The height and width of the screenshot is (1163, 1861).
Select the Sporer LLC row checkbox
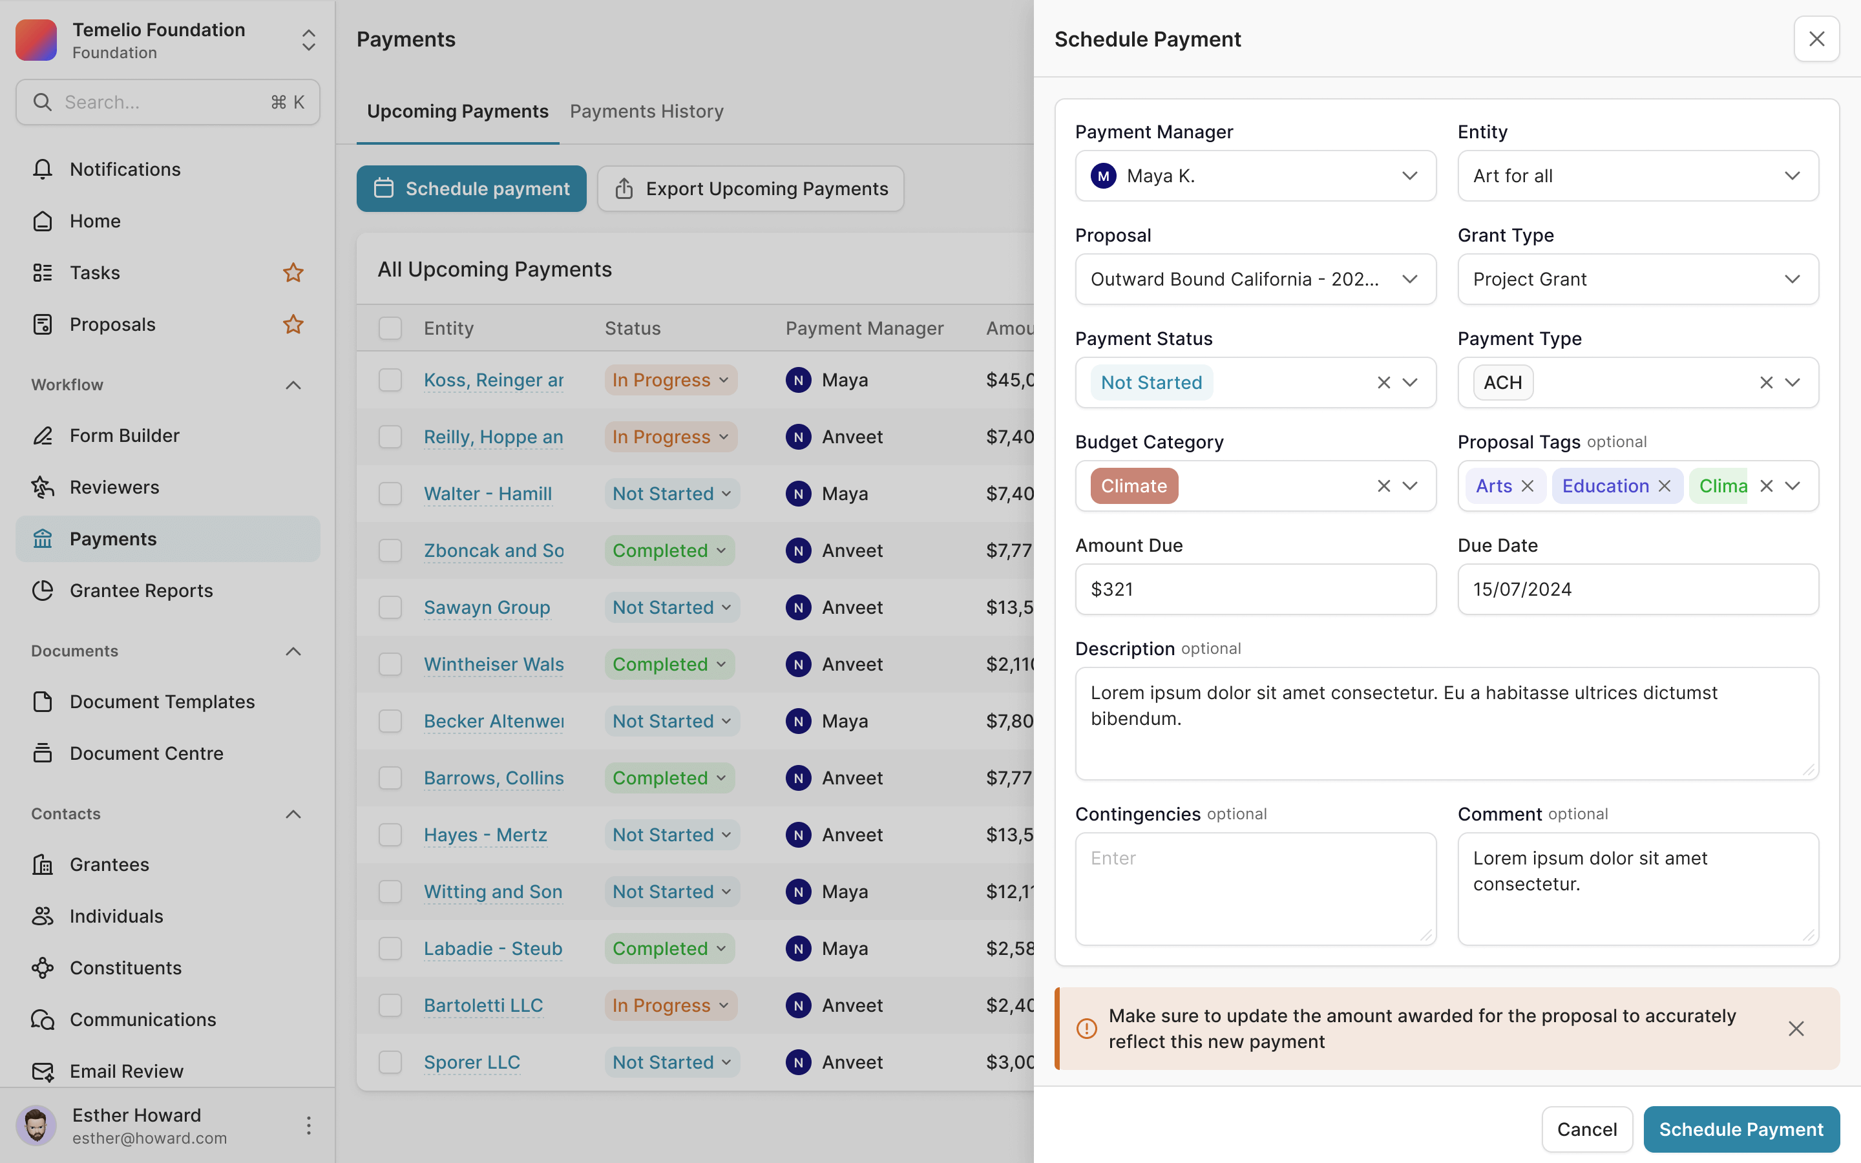pyautogui.click(x=390, y=1062)
